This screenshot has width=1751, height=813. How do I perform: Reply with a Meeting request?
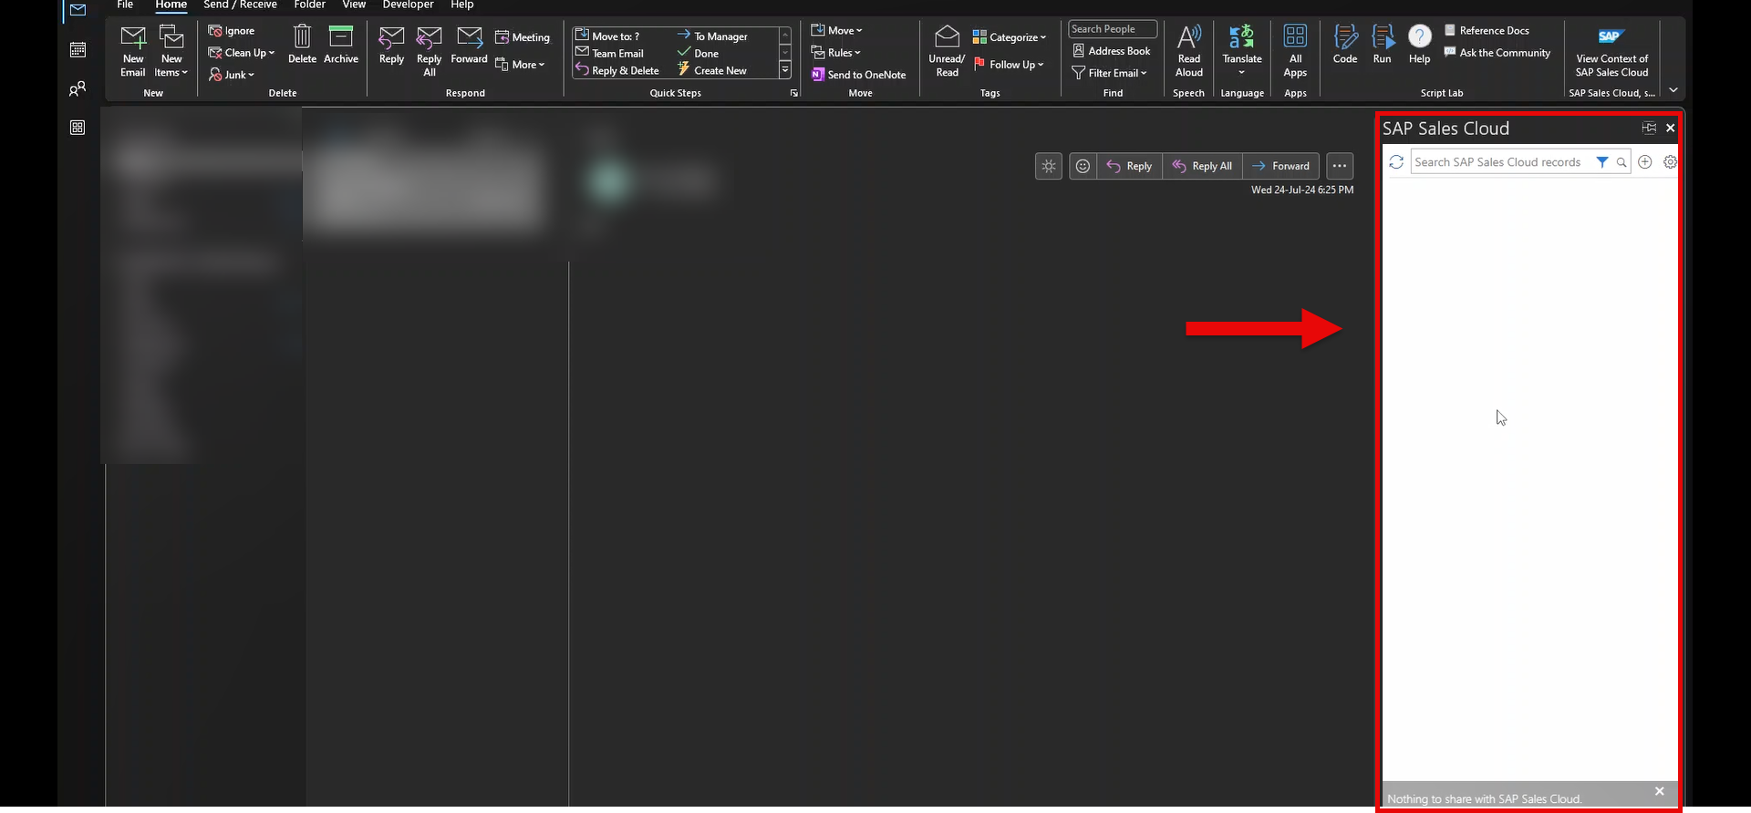coord(523,37)
